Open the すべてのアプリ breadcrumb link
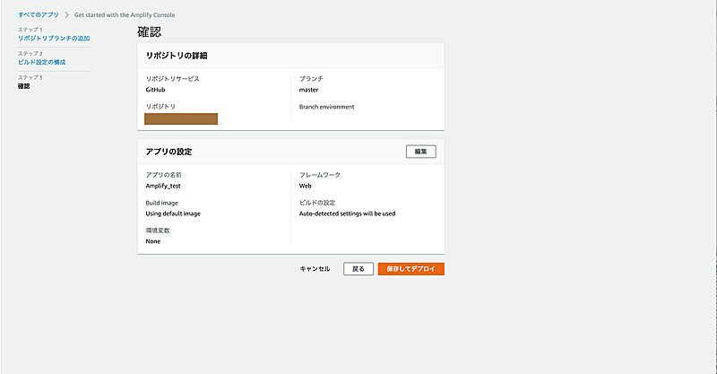Screen dimensions: 717x374 [x=39, y=14]
